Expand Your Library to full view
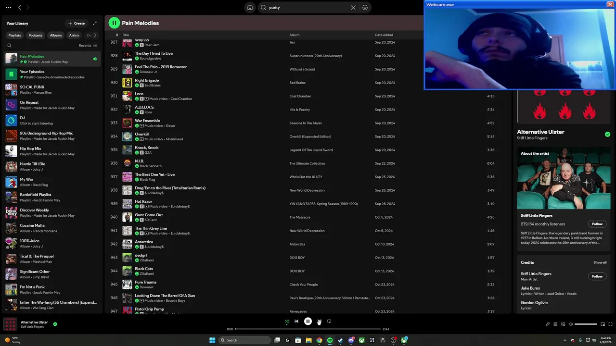616x346 pixels. 95,23
